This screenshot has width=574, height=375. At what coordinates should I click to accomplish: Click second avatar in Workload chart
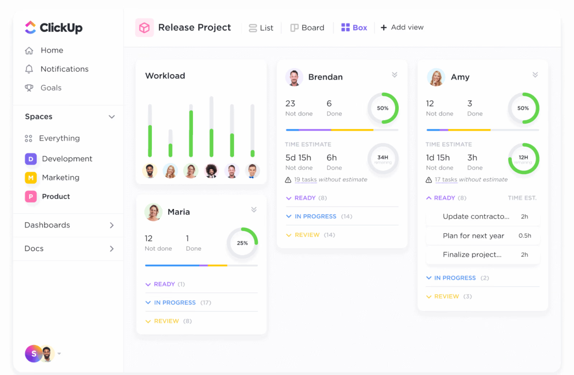[170, 171]
